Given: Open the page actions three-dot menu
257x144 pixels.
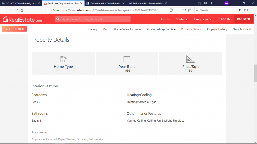Looking at the screenshot, I should 179,10.
